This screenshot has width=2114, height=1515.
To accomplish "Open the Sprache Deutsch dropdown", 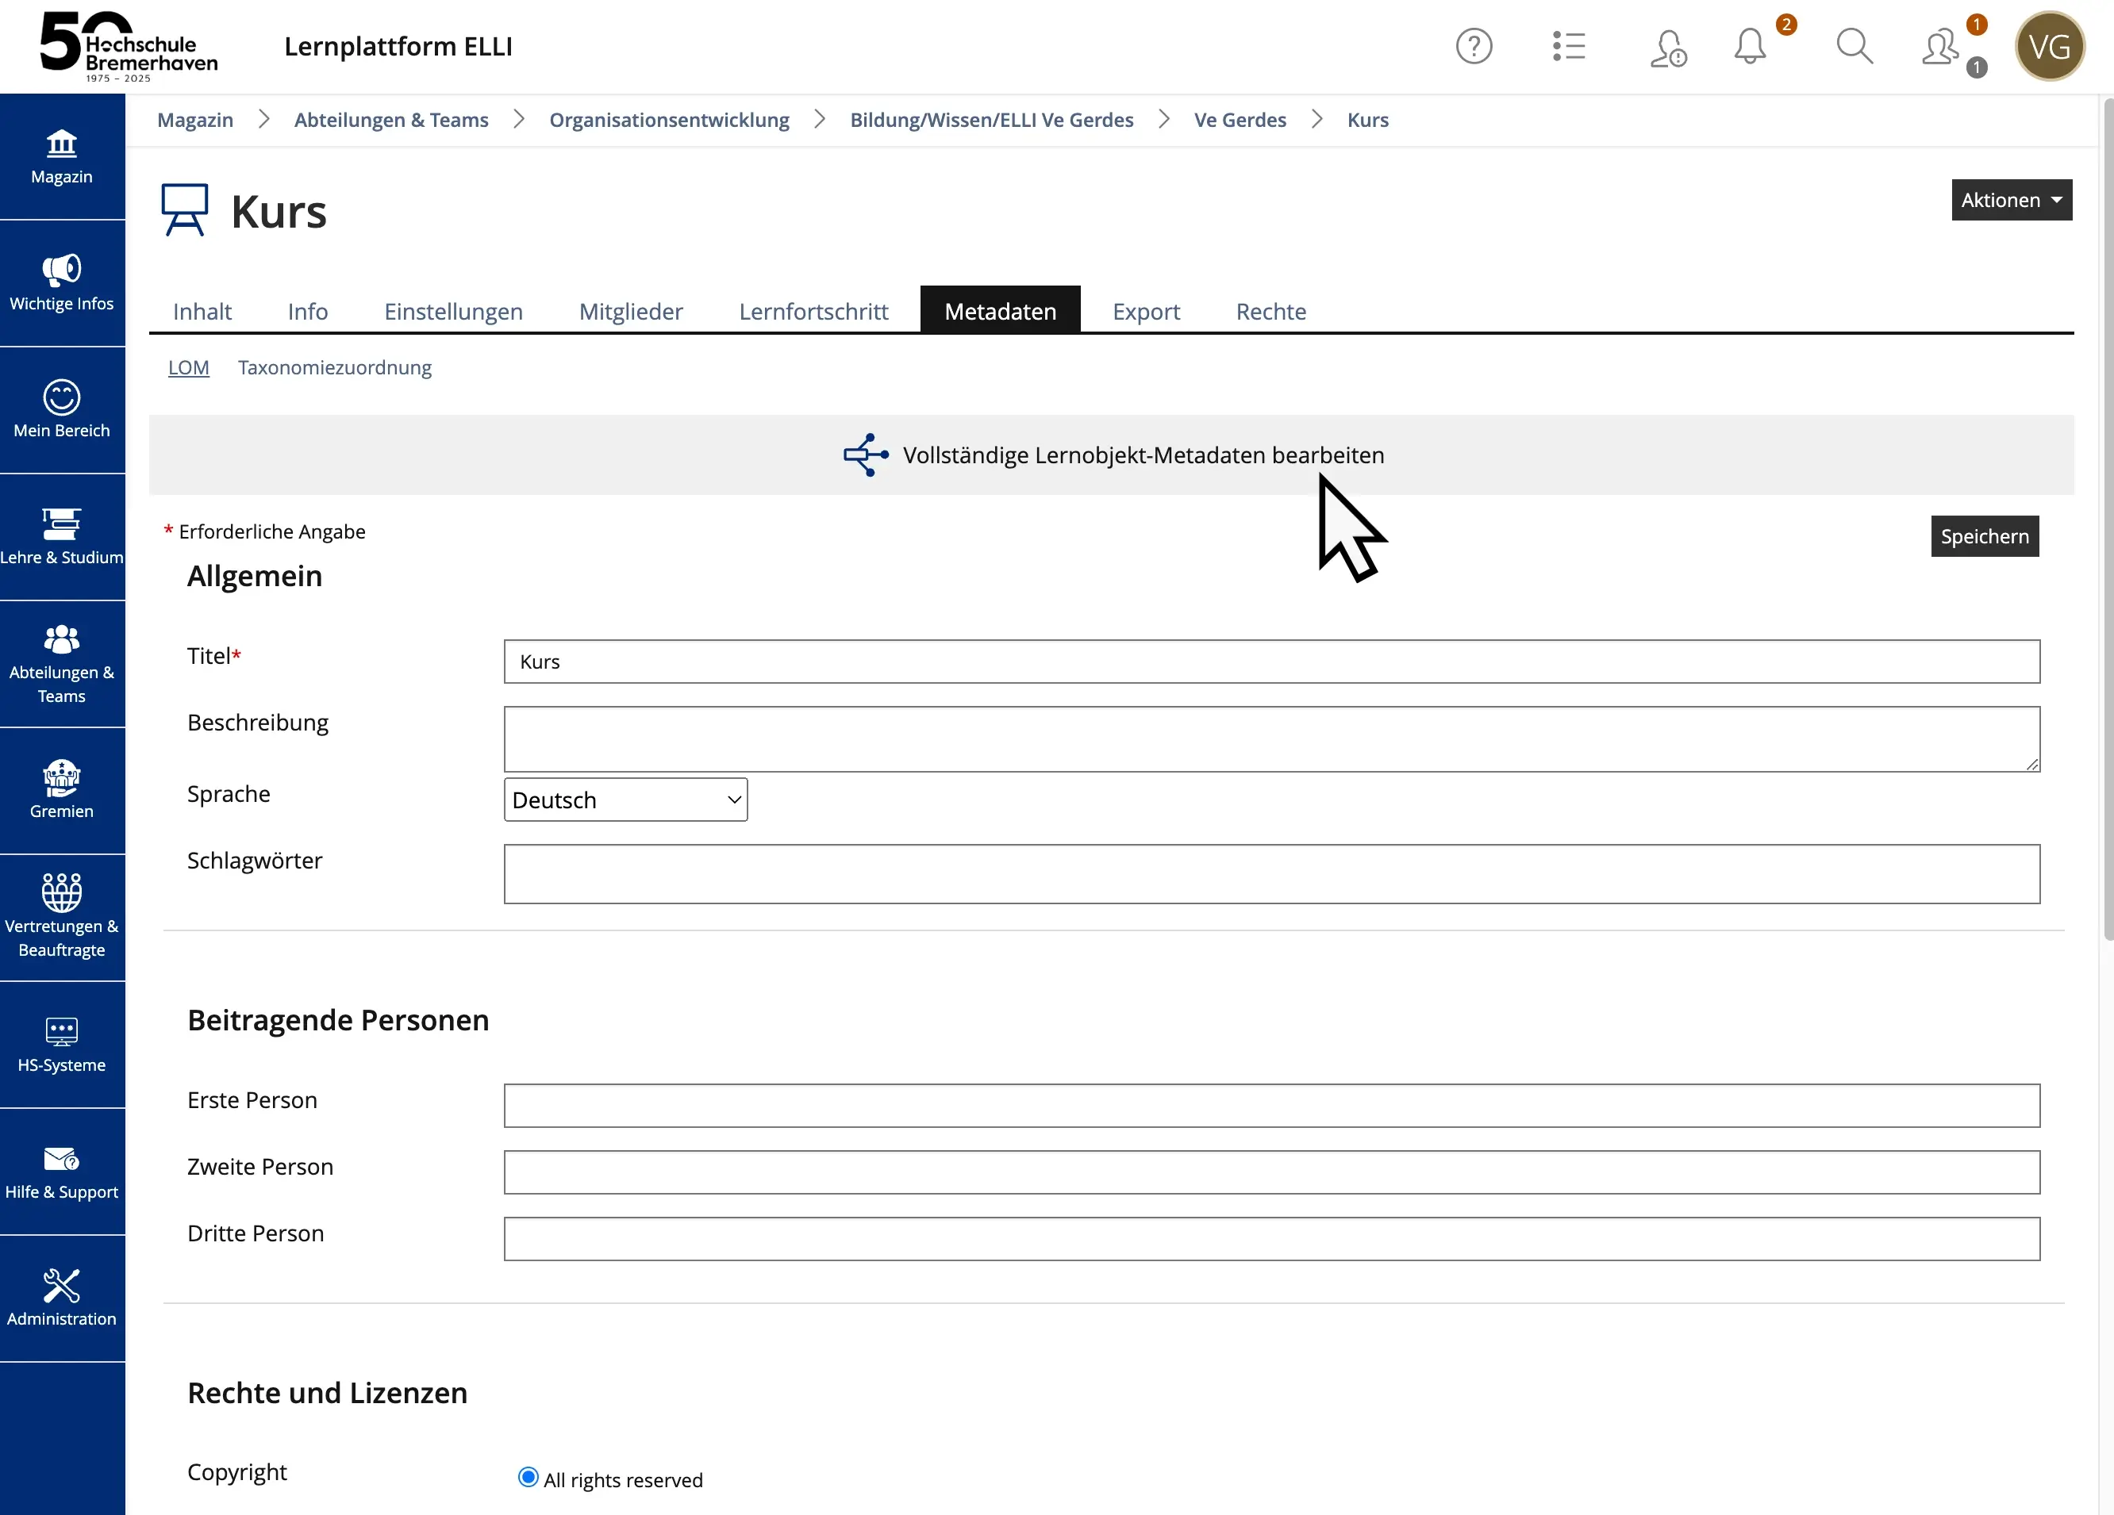I will (x=625, y=800).
